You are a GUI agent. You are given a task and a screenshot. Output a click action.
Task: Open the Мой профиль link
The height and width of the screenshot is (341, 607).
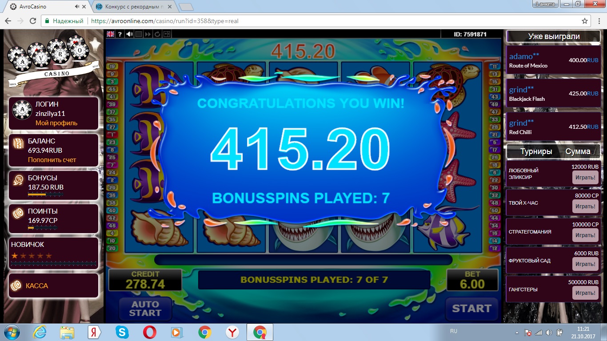pyautogui.click(x=56, y=123)
